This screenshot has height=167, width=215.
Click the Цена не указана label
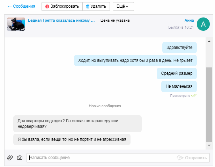(x=115, y=21)
